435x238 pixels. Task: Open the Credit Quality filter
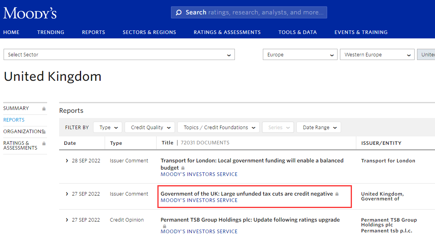click(150, 128)
